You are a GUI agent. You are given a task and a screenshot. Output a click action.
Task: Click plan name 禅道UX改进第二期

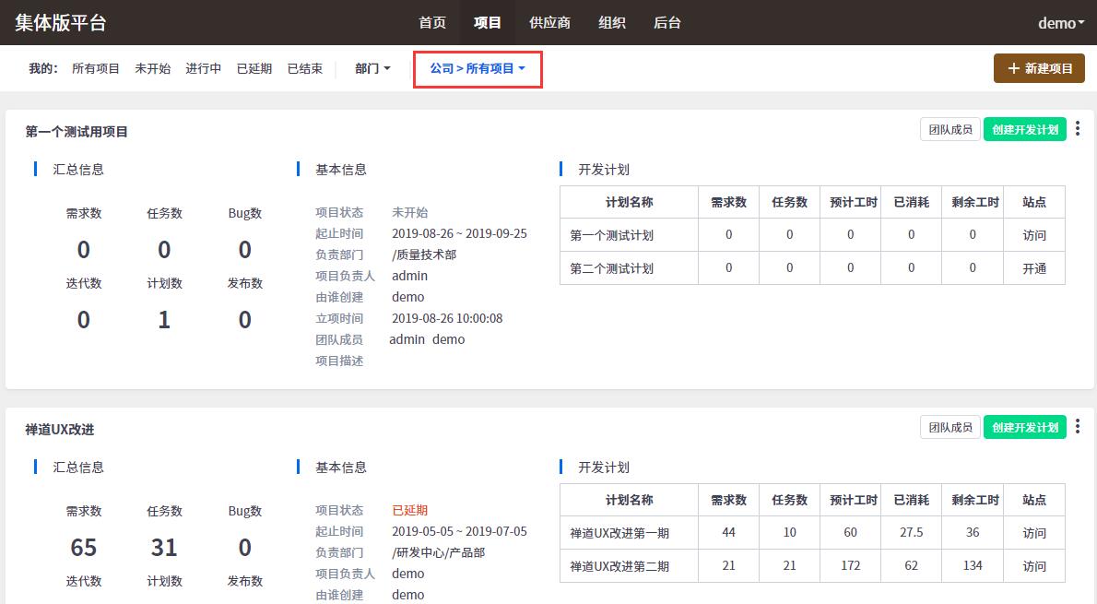[619, 565]
